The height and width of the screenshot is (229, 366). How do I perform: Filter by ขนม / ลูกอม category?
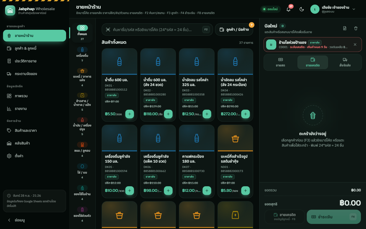[82, 149]
